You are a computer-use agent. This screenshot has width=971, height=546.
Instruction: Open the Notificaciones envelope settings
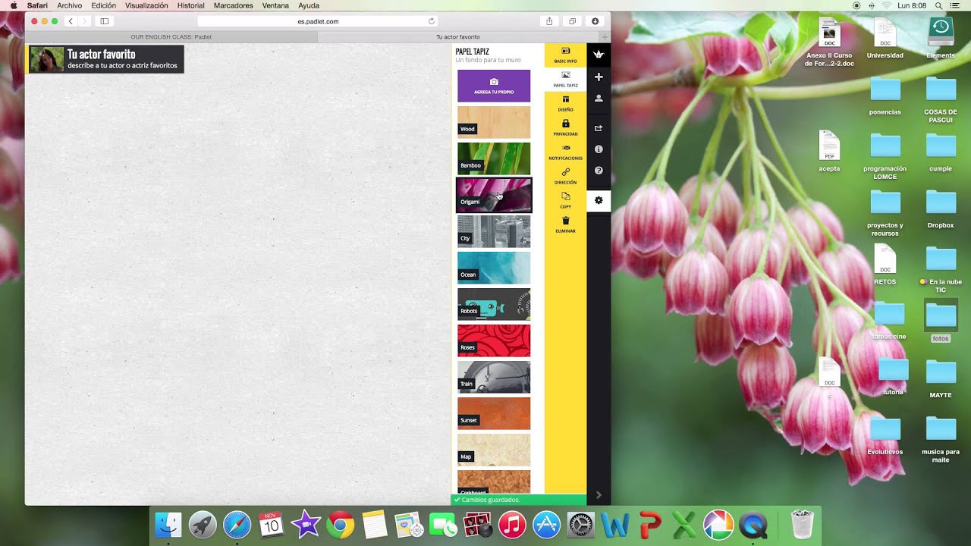pos(565,152)
